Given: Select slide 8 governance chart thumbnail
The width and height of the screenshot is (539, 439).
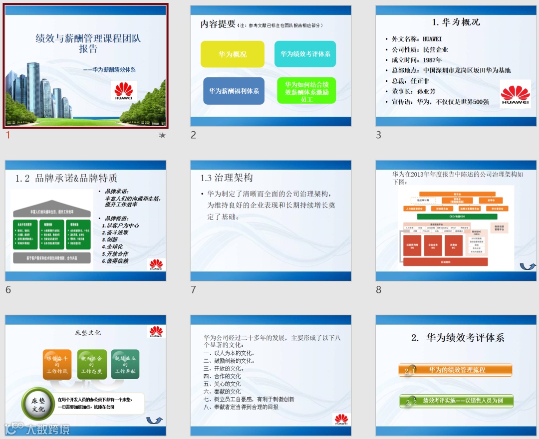Looking at the screenshot, I should click(x=456, y=220).
